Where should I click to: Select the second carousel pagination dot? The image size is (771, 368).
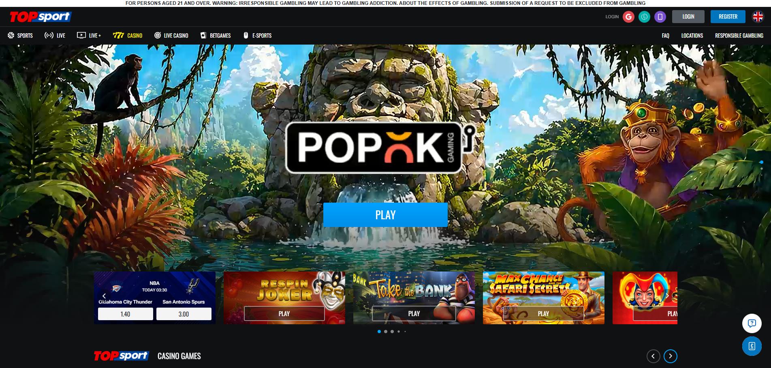click(x=386, y=332)
